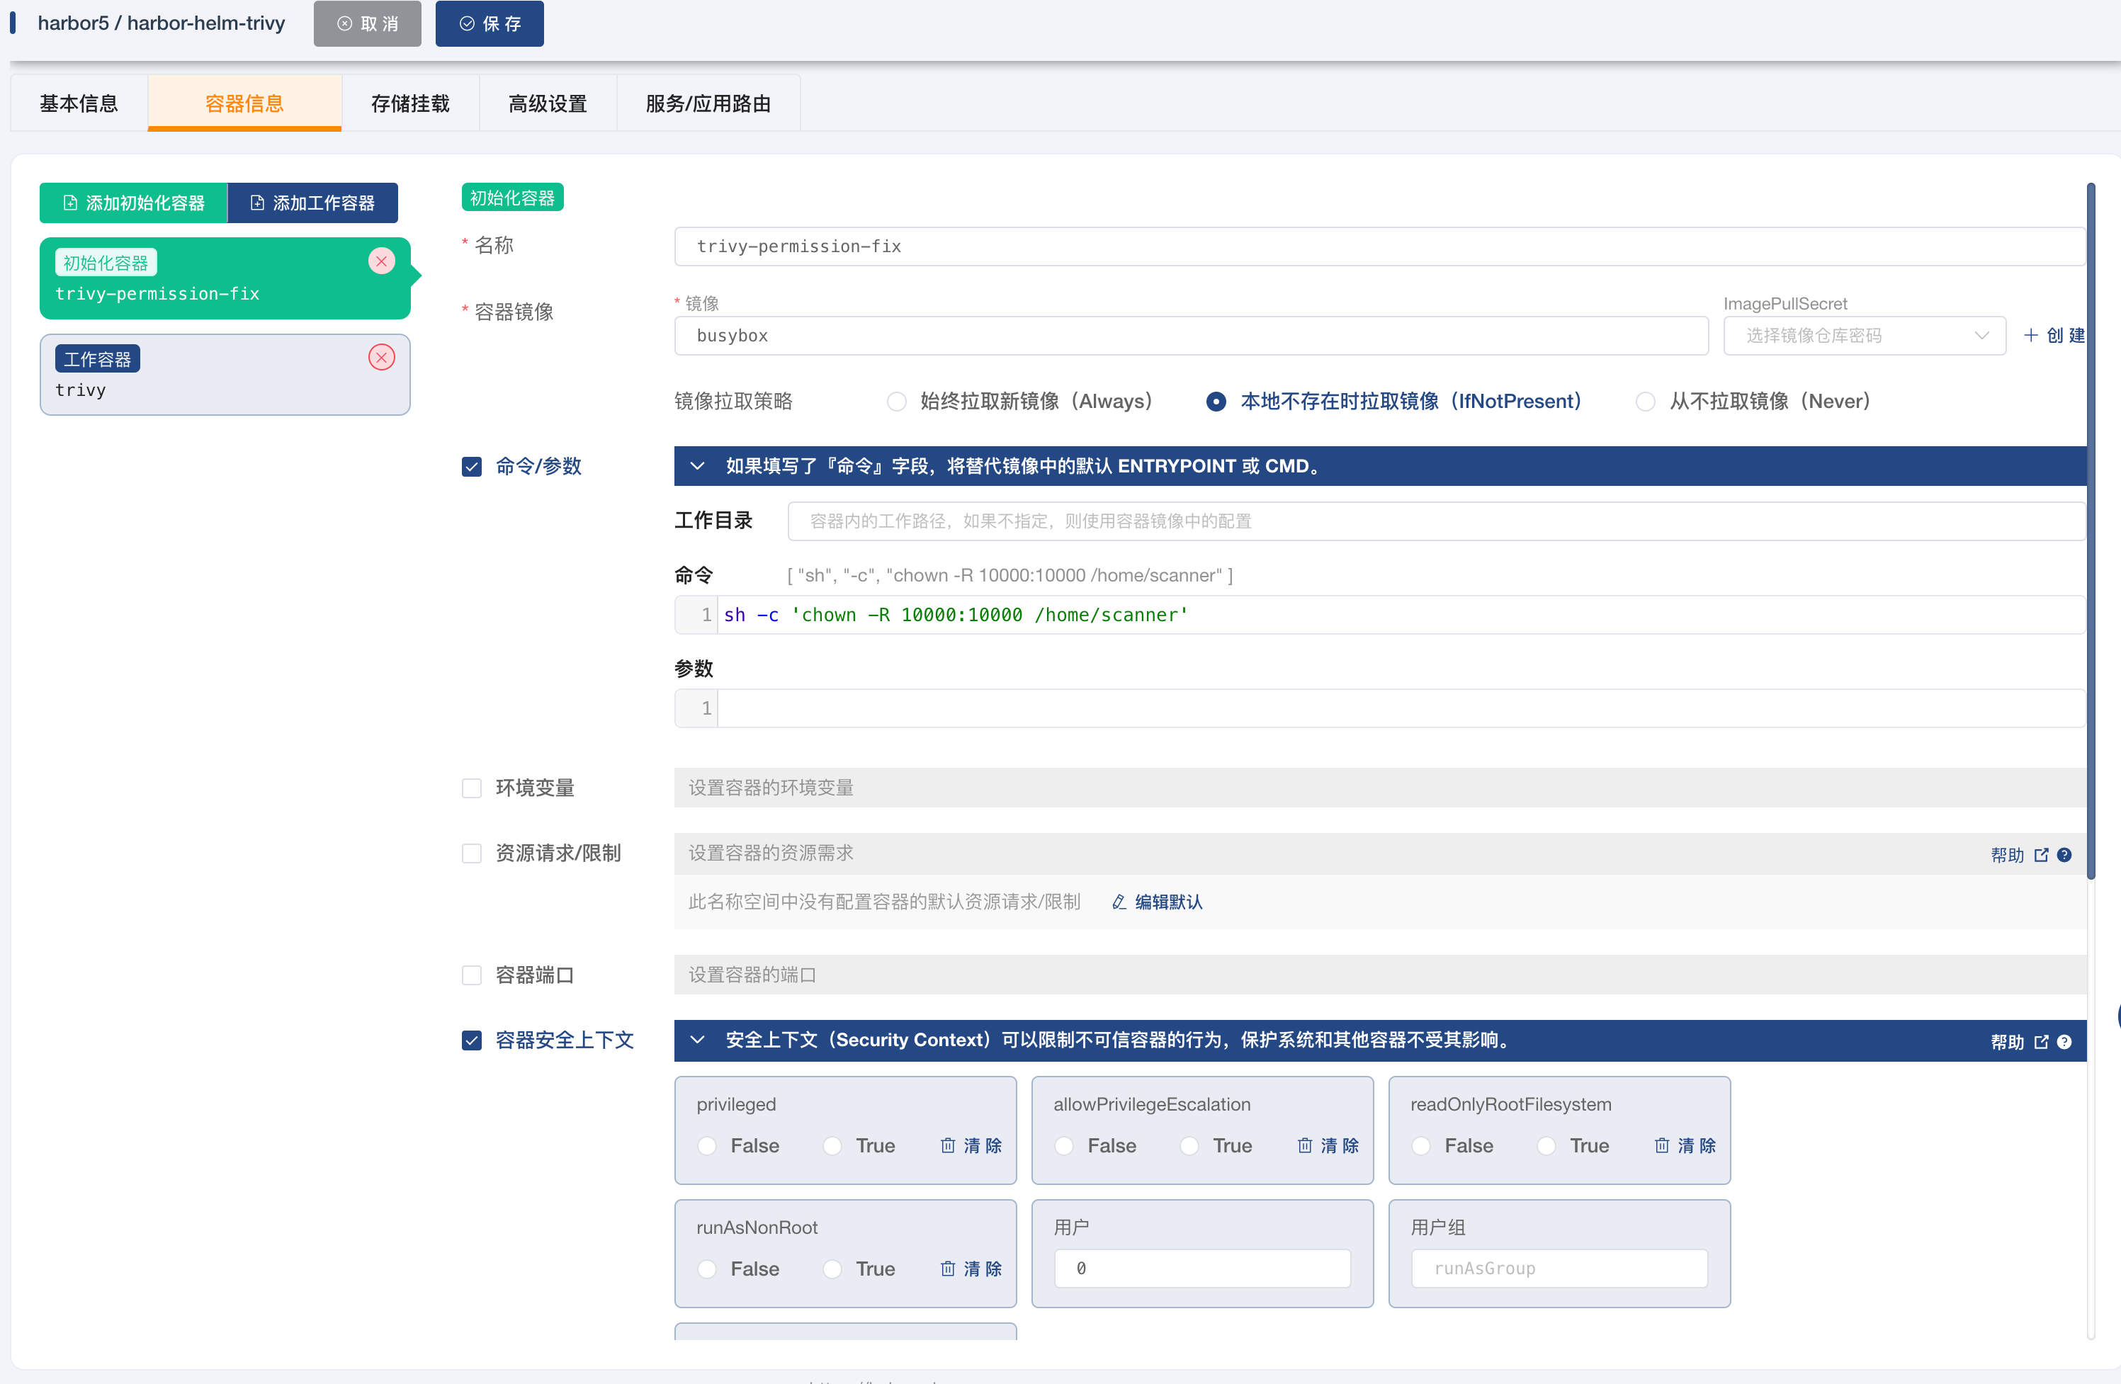Viewport: 2121px width, 1384px height.
Task: Uncheck the container security context checkbox
Action: point(471,1040)
